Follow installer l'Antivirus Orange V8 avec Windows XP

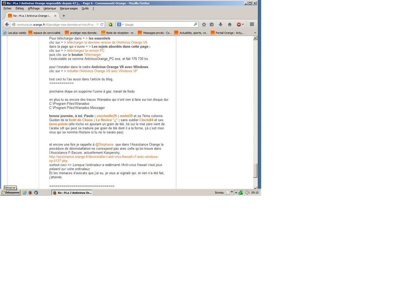[102, 71]
